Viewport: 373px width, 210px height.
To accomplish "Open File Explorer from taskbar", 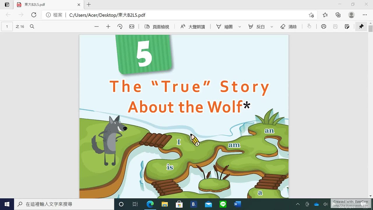I will pyautogui.click(x=165, y=204).
